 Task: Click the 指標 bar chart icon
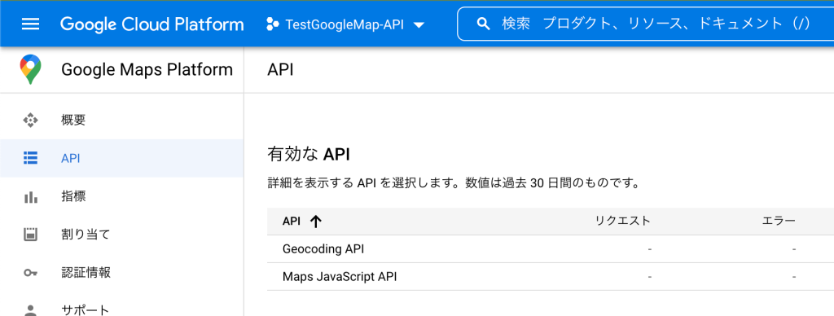(x=30, y=197)
